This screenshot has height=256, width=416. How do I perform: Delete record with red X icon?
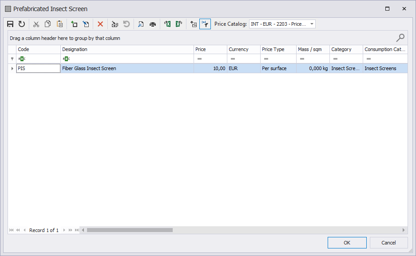point(100,24)
